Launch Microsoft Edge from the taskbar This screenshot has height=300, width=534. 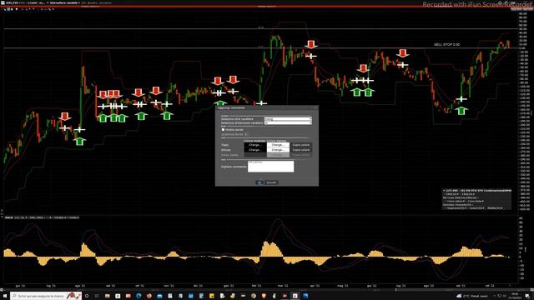139,296
